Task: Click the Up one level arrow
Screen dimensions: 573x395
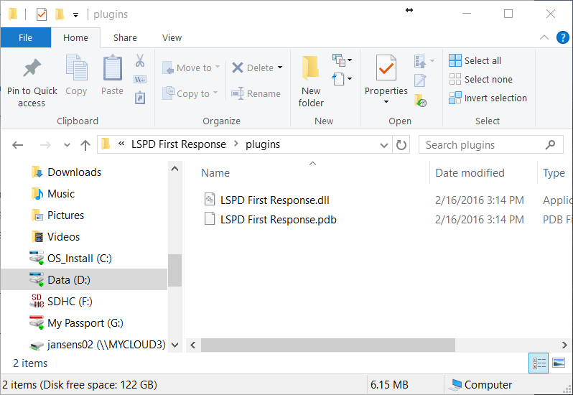Action: pos(85,145)
